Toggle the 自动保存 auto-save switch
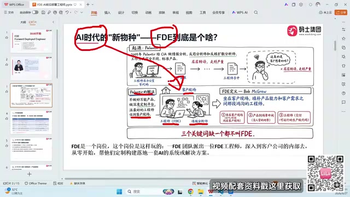This screenshot has height=197, width=350. [x=35, y=13]
